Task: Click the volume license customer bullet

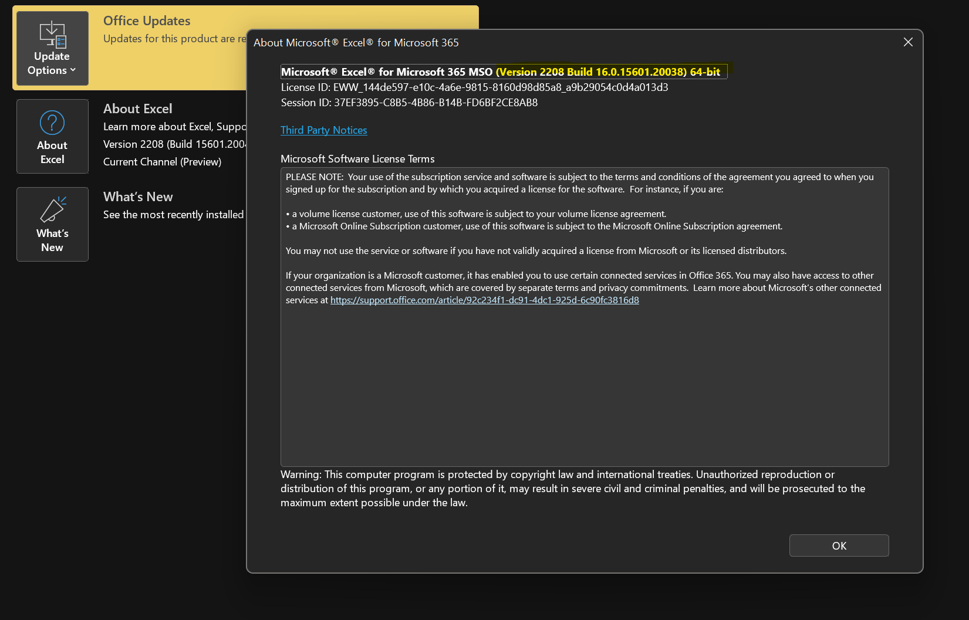Action: pyautogui.click(x=476, y=214)
